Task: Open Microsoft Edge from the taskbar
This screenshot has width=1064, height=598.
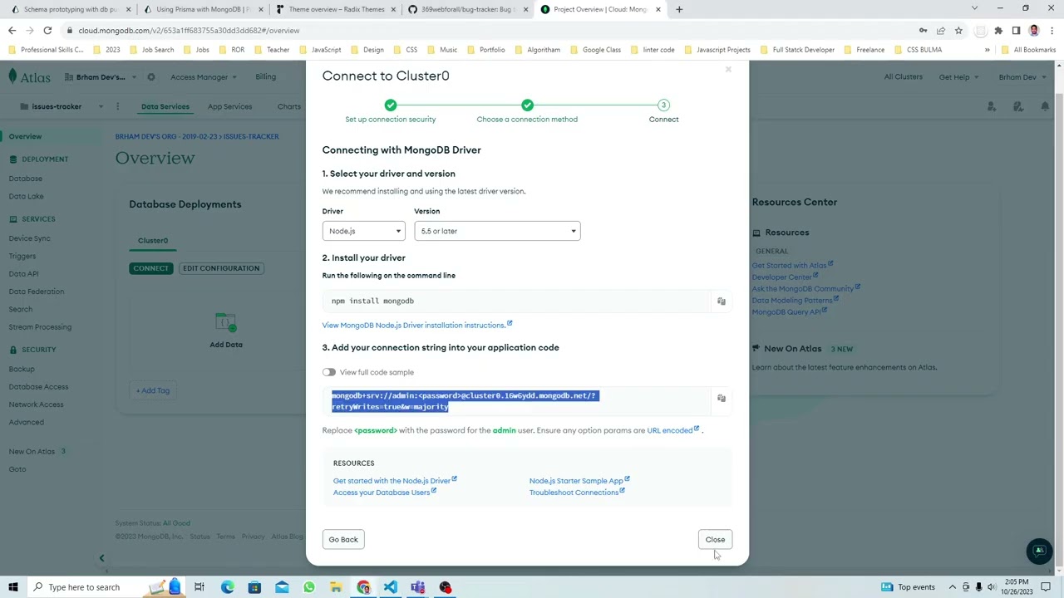Action: tap(227, 587)
